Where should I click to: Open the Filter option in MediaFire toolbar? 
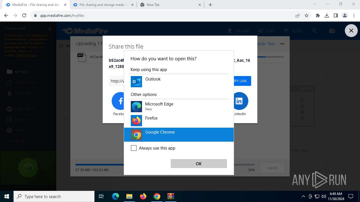(x=292, y=31)
